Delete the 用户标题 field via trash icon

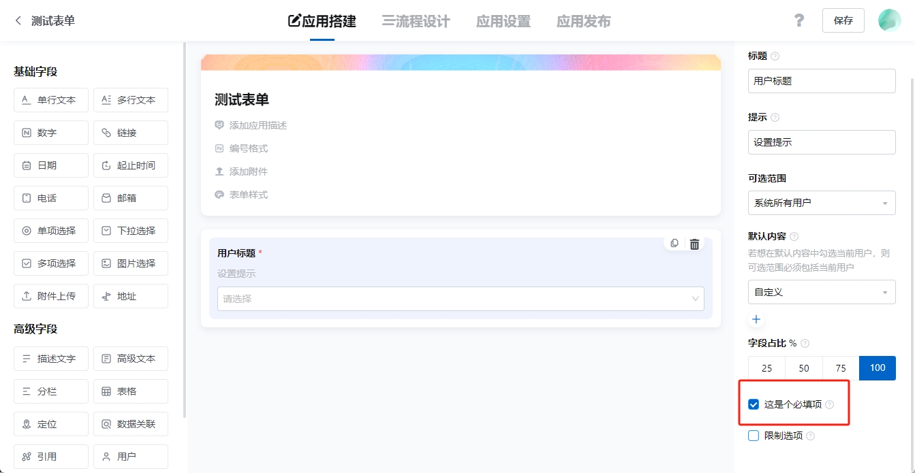(694, 243)
